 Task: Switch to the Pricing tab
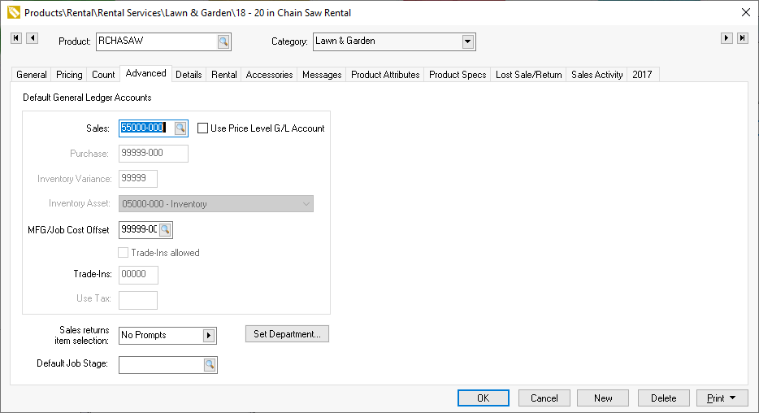click(x=69, y=75)
